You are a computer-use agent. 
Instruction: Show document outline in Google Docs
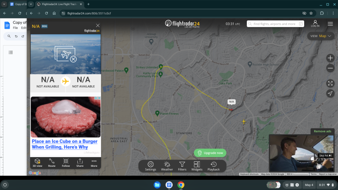(x=11, y=52)
